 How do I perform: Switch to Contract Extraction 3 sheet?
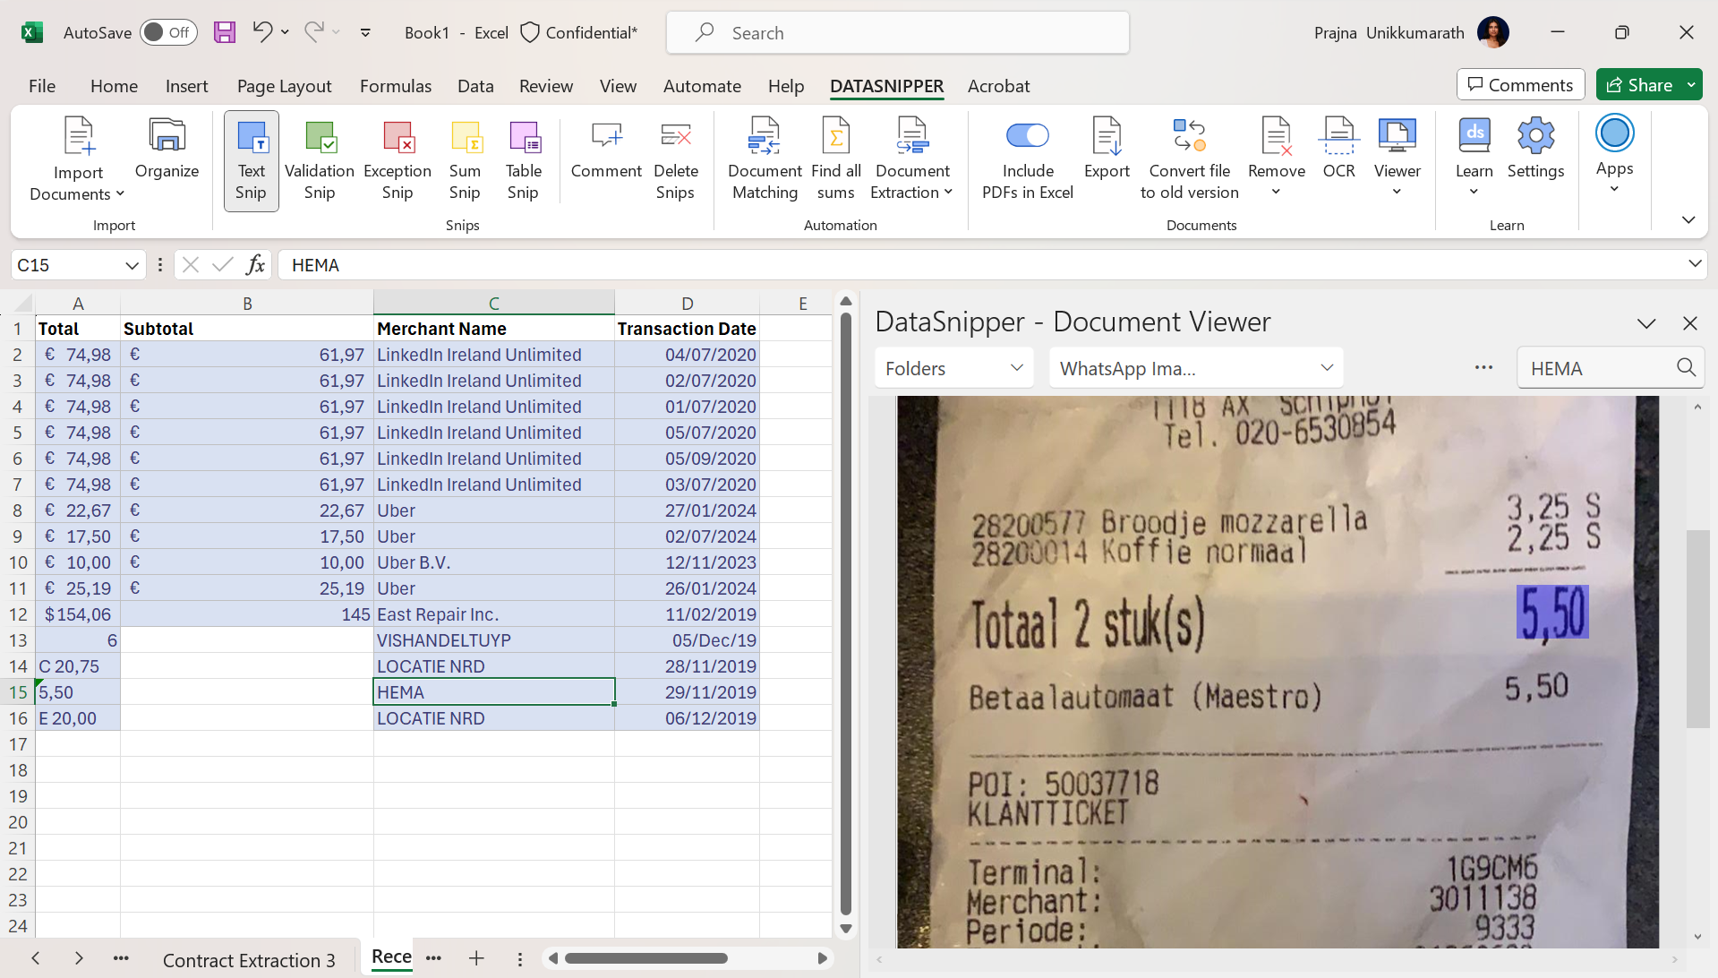pos(249,960)
